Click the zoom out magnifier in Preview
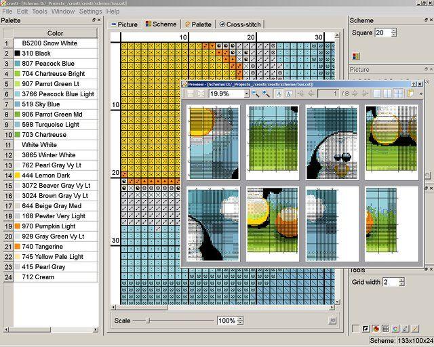 (255, 94)
